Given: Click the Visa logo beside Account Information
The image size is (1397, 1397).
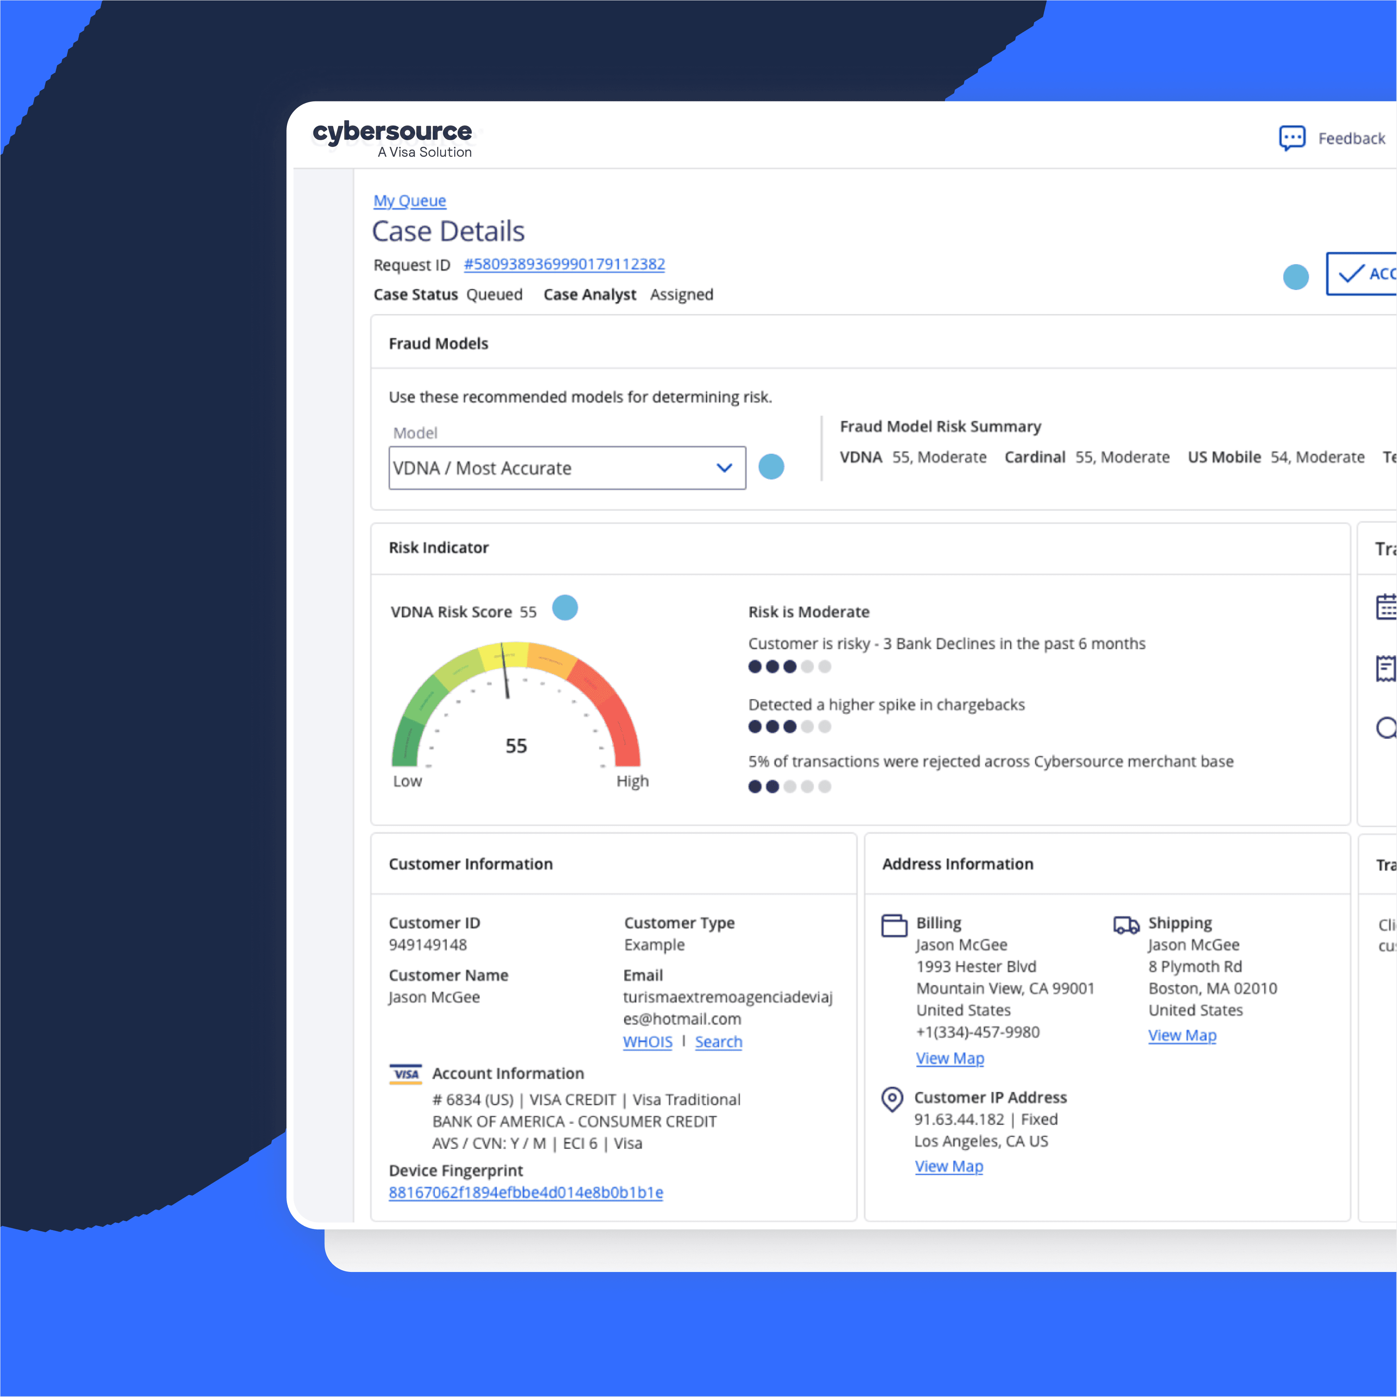Looking at the screenshot, I should coord(405,1074).
